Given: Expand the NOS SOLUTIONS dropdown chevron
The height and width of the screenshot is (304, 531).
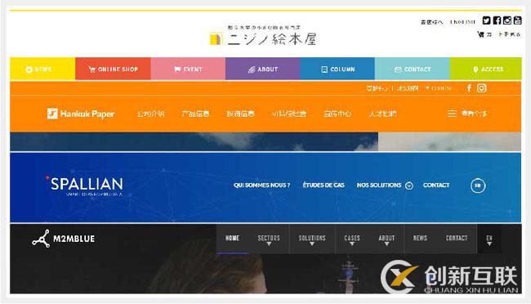Looking at the screenshot, I should 409,186.
